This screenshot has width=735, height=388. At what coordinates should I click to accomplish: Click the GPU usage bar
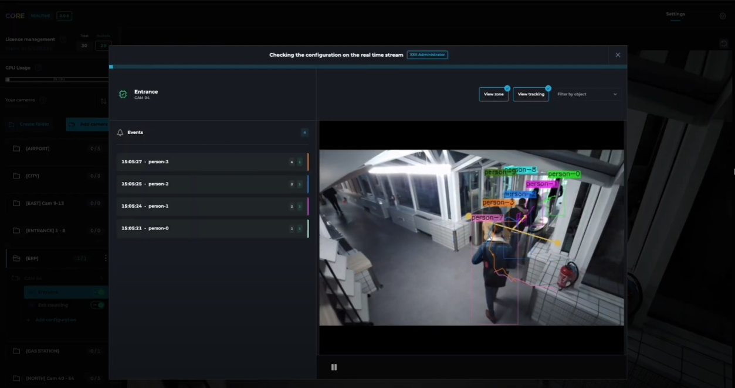point(59,80)
